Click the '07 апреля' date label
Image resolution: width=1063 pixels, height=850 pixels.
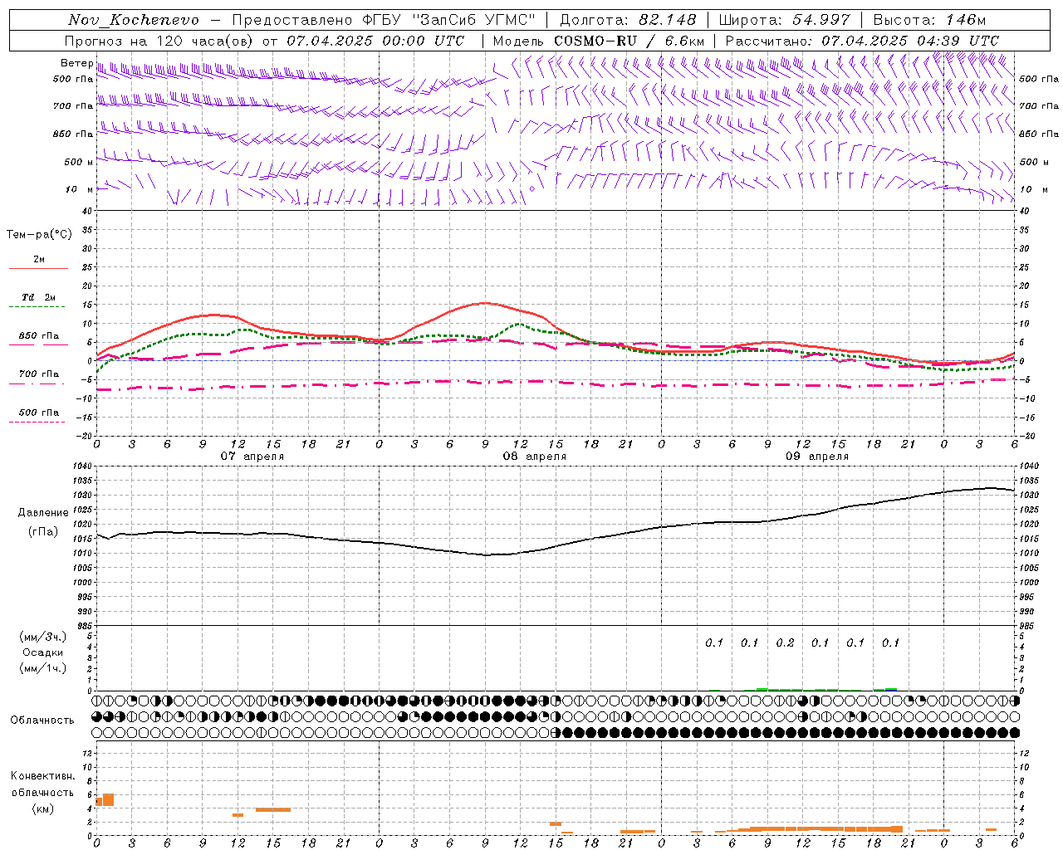tap(252, 457)
